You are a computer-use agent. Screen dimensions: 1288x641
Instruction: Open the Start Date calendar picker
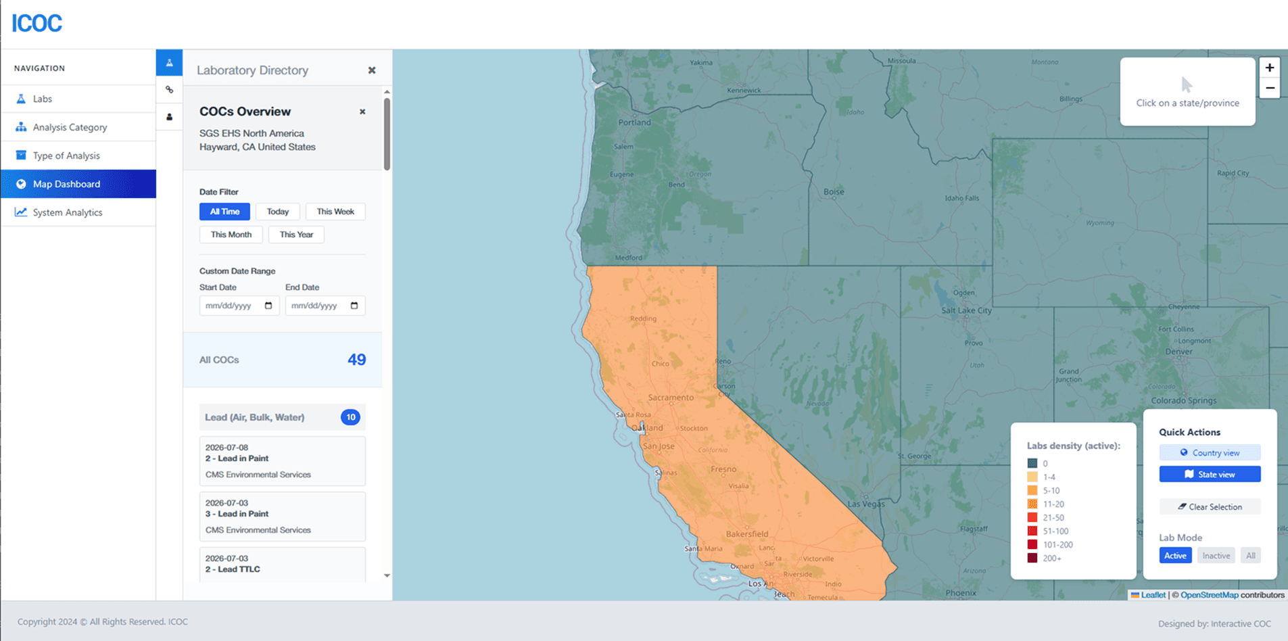tap(268, 306)
